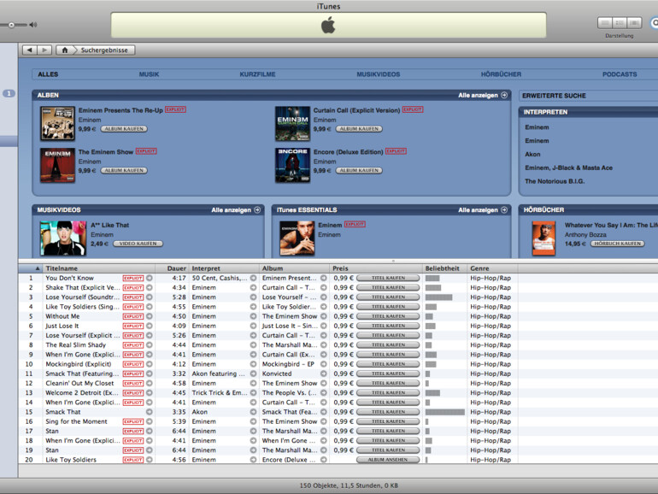Sort by Interpret column header

click(224, 268)
